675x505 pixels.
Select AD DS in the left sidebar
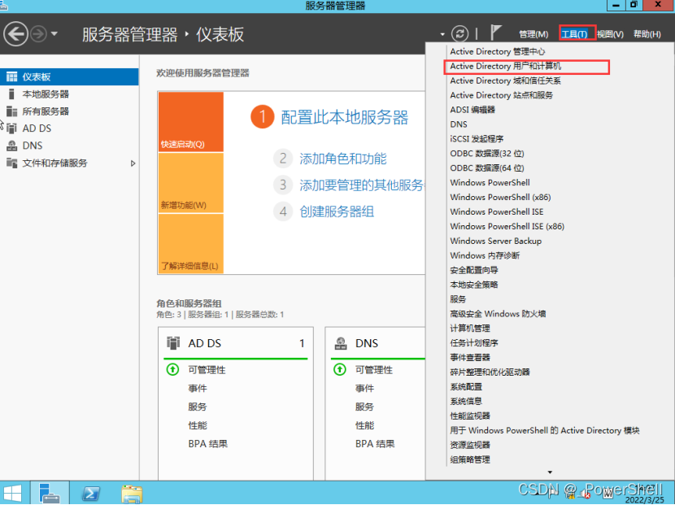(x=69, y=128)
